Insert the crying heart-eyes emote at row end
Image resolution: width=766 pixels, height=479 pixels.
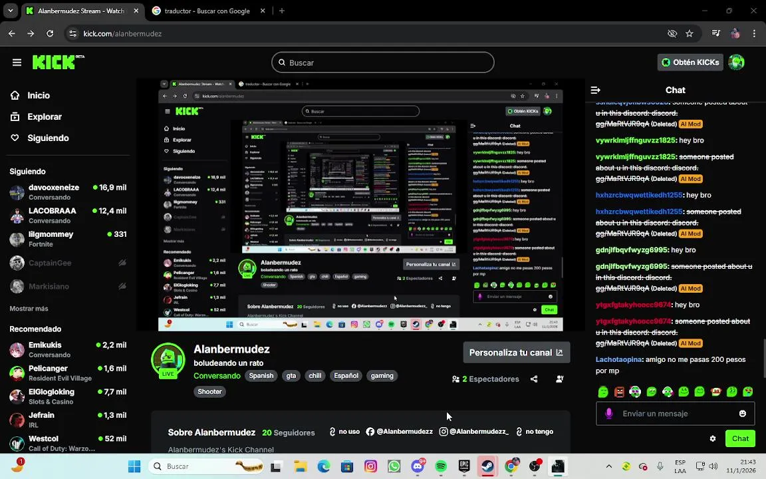tap(747, 391)
